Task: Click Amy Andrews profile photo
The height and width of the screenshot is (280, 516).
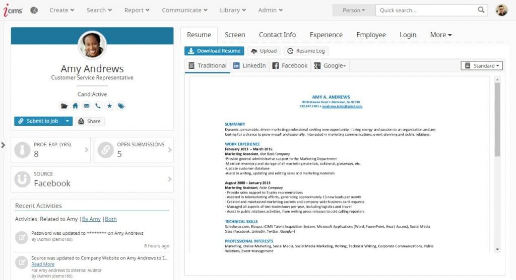Action: coord(92,45)
